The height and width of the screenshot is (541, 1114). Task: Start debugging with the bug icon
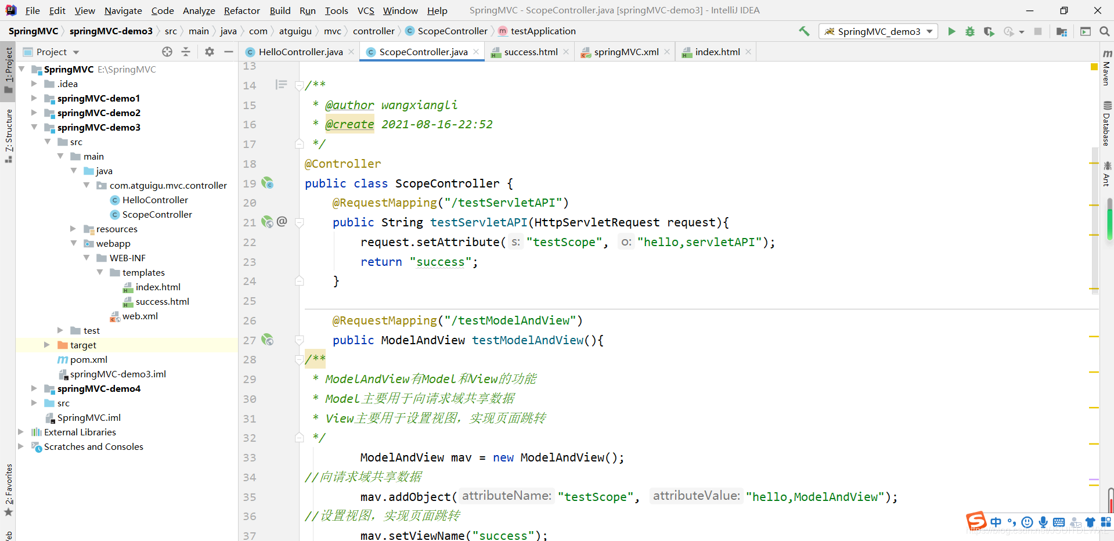click(x=970, y=31)
